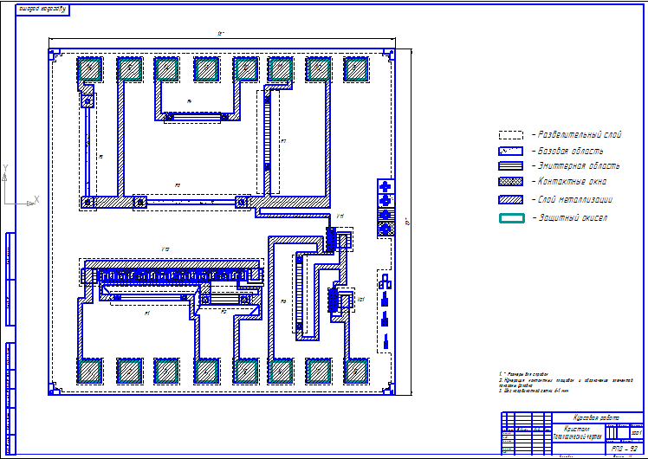648x459 pixels.
Task: Select the VD1 diode label
Action: [360, 300]
